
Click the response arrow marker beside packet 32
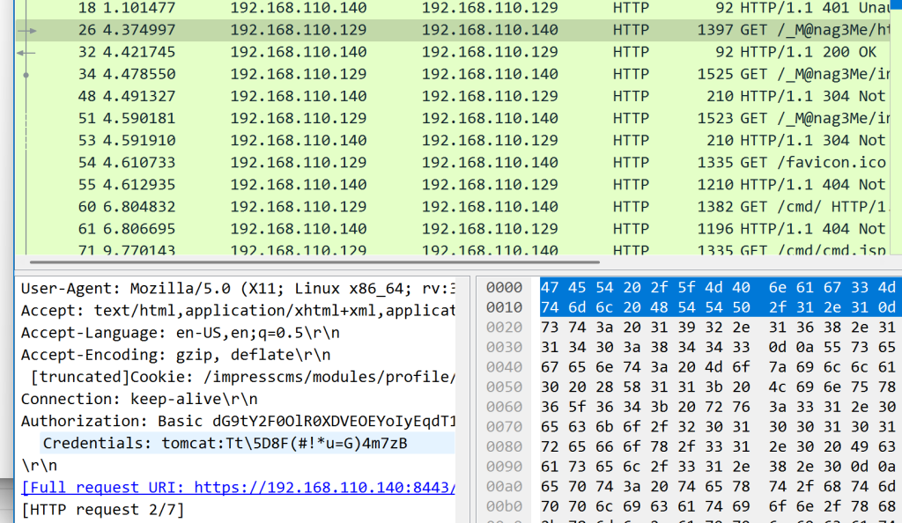point(26,53)
